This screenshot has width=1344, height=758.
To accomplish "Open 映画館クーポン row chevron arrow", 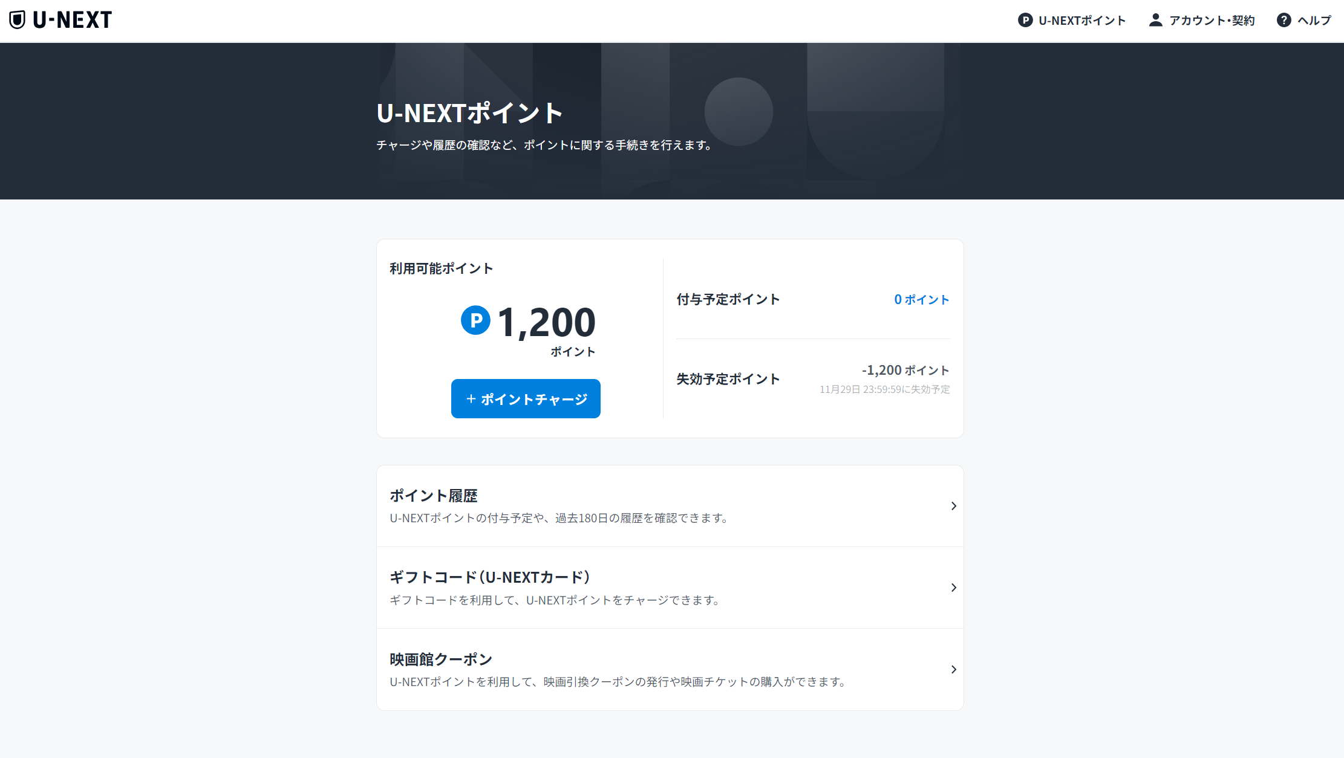I will coord(953,669).
